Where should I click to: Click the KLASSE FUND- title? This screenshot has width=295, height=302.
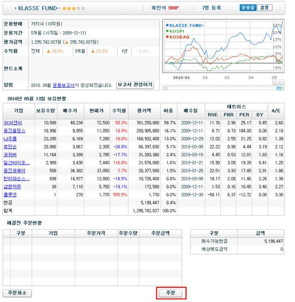click(39, 8)
